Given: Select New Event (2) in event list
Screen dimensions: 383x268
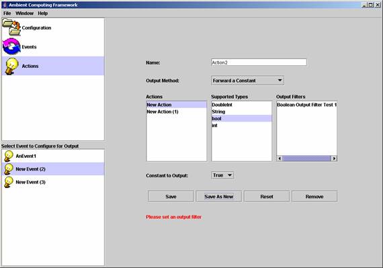Looking at the screenshot, I should [53, 169].
